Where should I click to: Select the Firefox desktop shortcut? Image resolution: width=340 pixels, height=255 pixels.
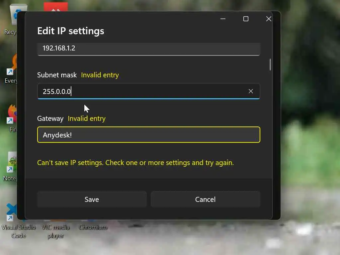coord(11,119)
